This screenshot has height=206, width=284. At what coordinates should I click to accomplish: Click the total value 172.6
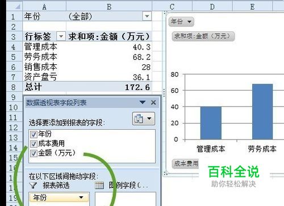(x=109, y=87)
